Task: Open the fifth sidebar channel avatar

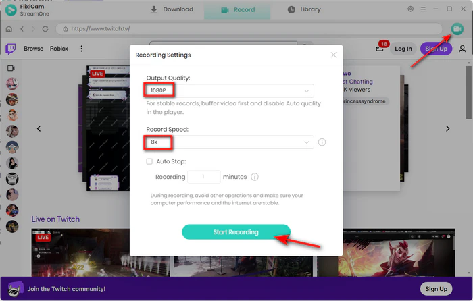Action: pyautogui.click(x=12, y=147)
